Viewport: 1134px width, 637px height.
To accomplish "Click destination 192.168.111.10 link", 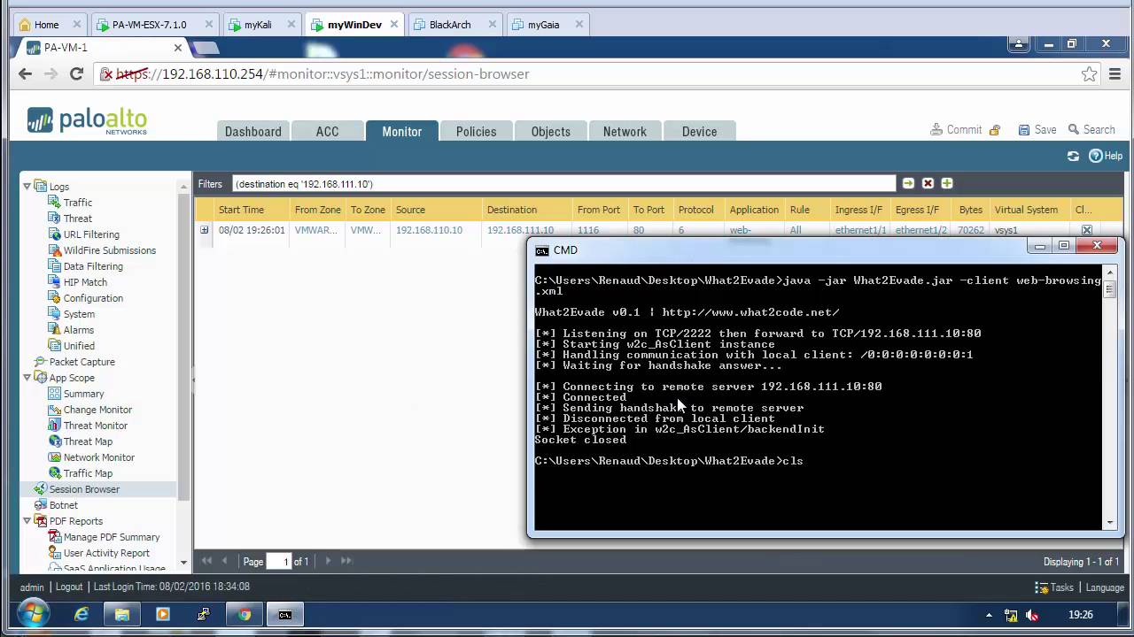I will point(520,230).
